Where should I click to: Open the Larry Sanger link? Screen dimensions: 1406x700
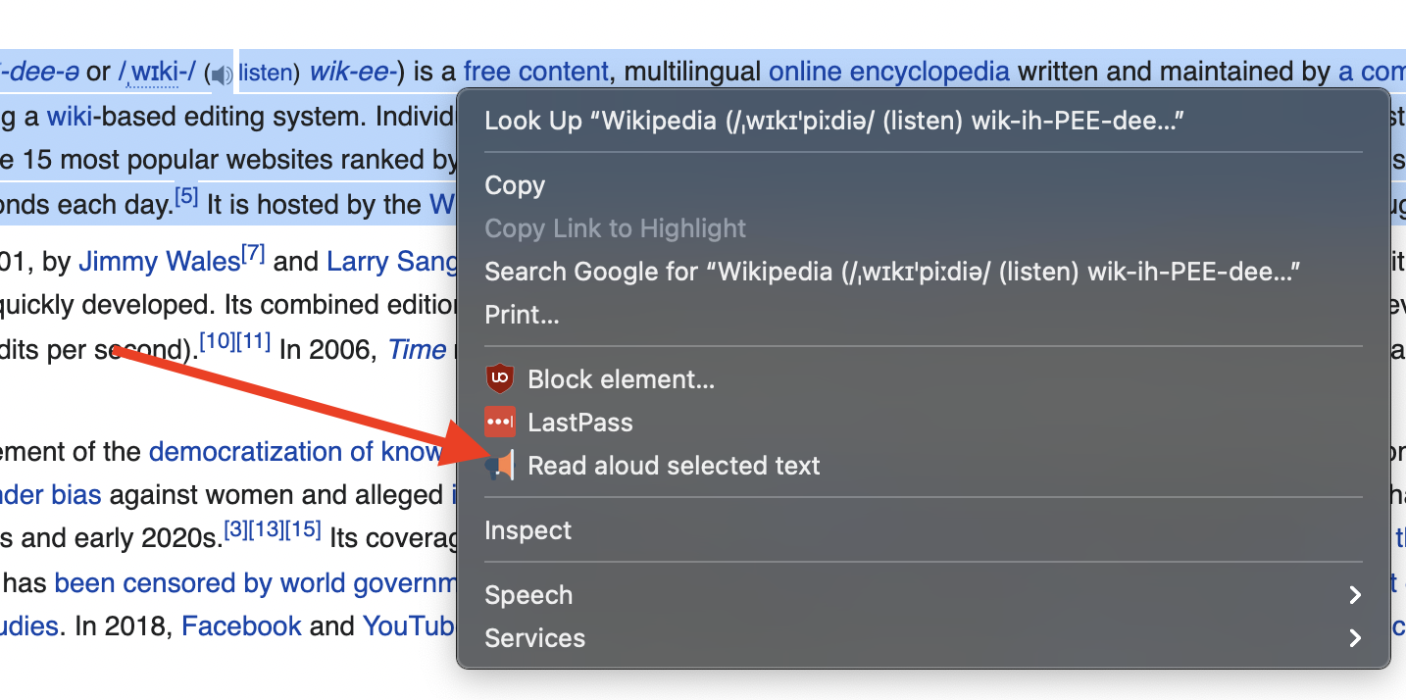(x=392, y=262)
